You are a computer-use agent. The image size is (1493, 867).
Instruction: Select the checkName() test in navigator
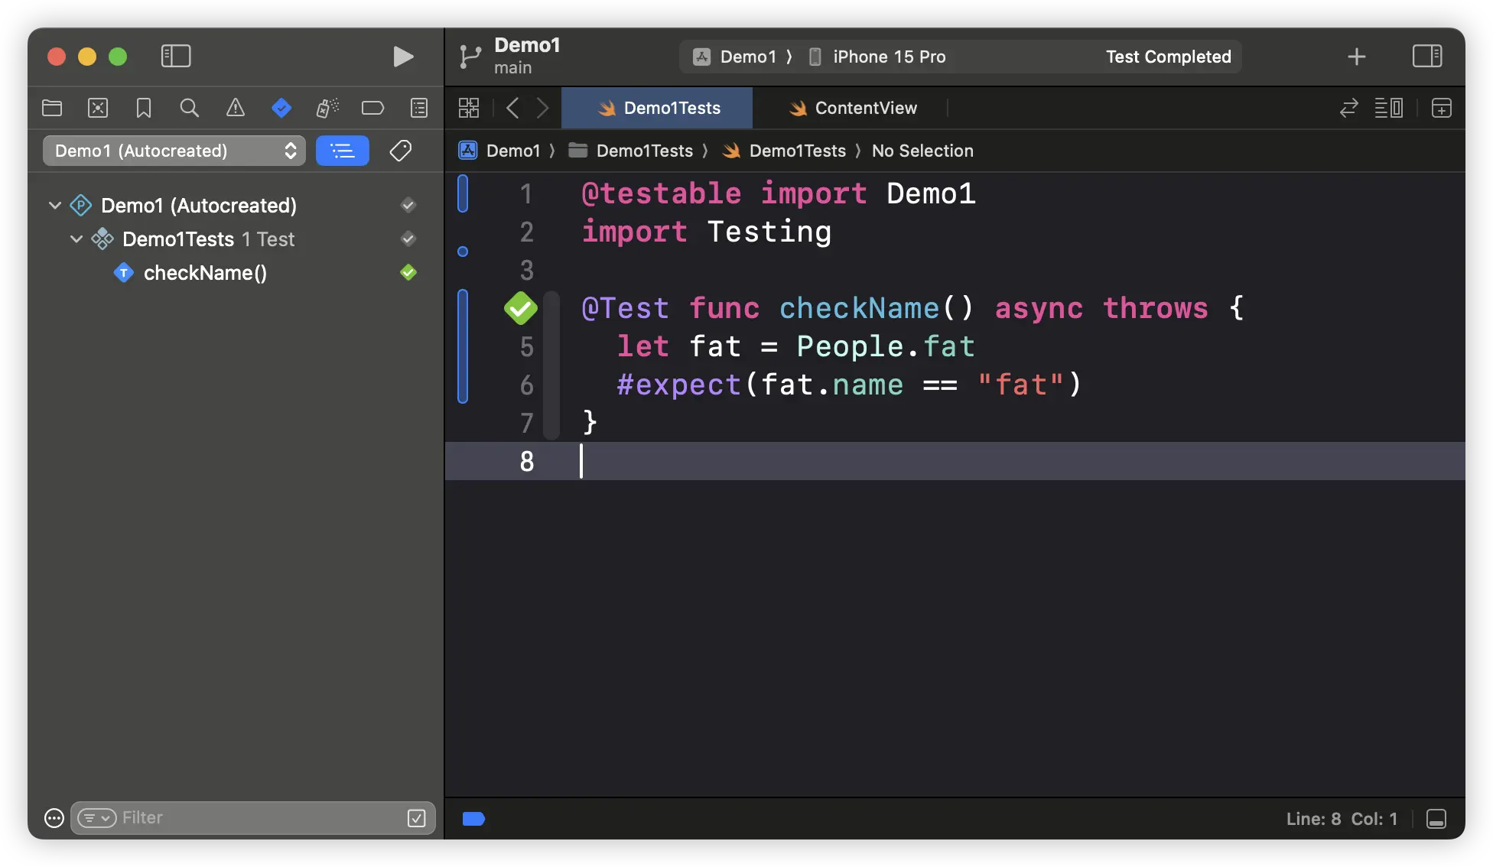tap(205, 273)
